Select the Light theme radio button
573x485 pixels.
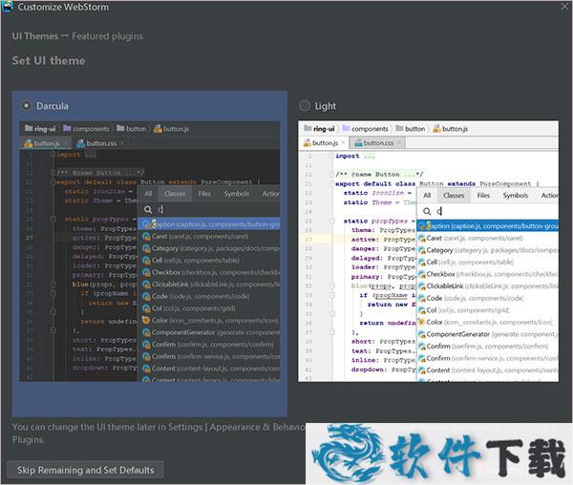[x=306, y=106]
